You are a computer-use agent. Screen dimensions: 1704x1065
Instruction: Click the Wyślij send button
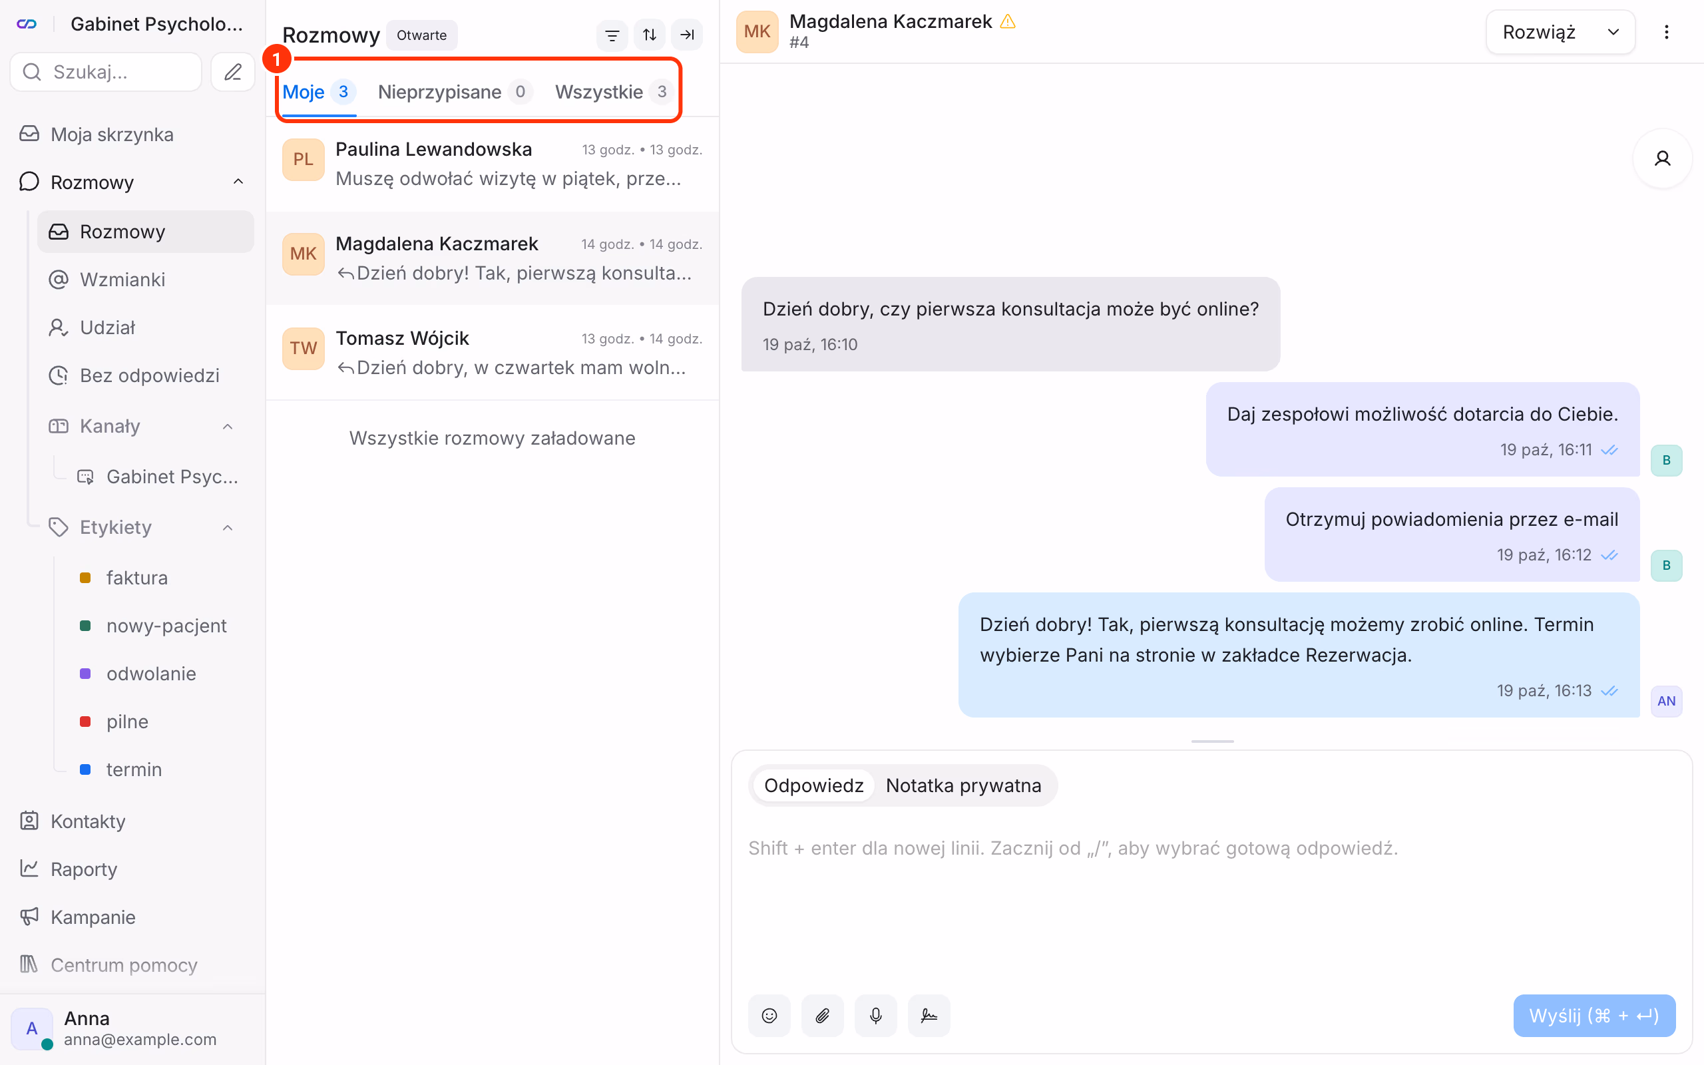[x=1594, y=1015]
